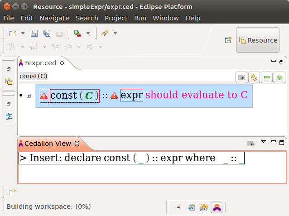Open the Cedalion View menu triangle
The width and height of the screenshot is (289, 216).
pyautogui.click(x=264, y=142)
